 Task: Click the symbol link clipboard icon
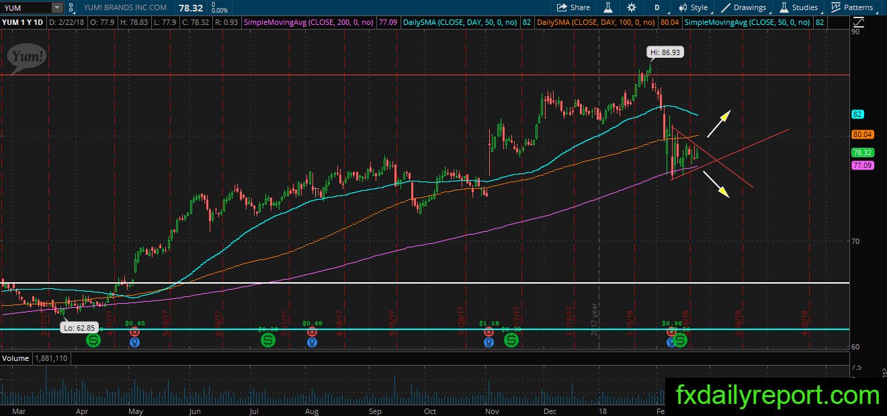click(x=73, y=7)
